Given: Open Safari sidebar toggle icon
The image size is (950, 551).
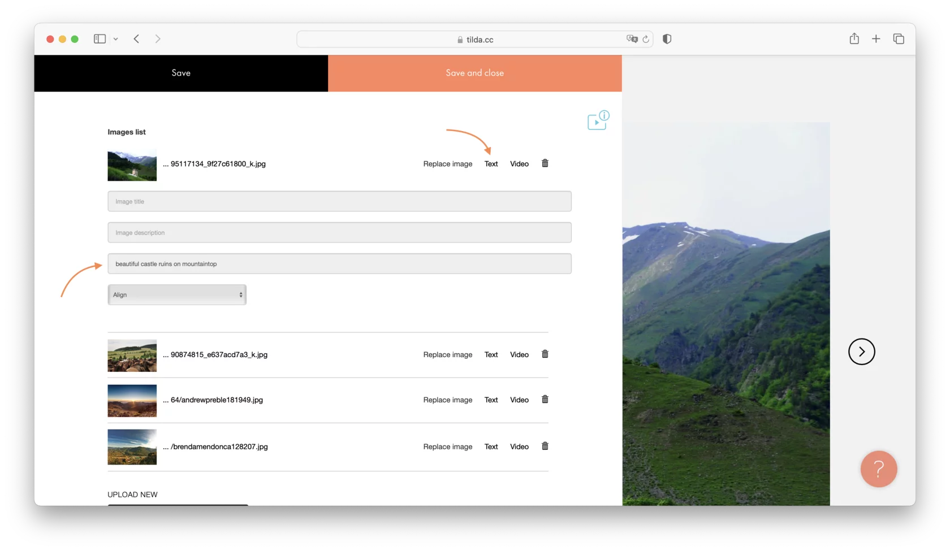Looking at the screenshot, I should tap(99, 38).
